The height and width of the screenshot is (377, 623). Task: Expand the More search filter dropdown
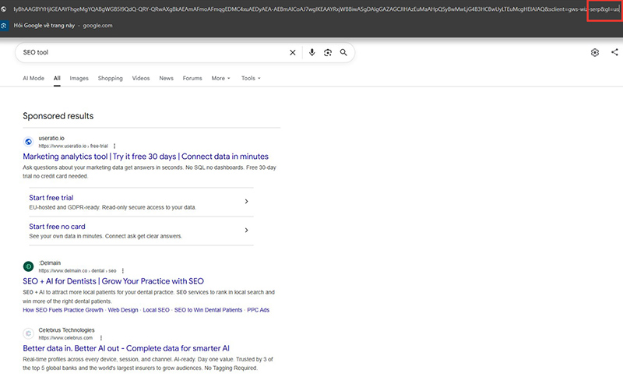[x=220, y=78]
